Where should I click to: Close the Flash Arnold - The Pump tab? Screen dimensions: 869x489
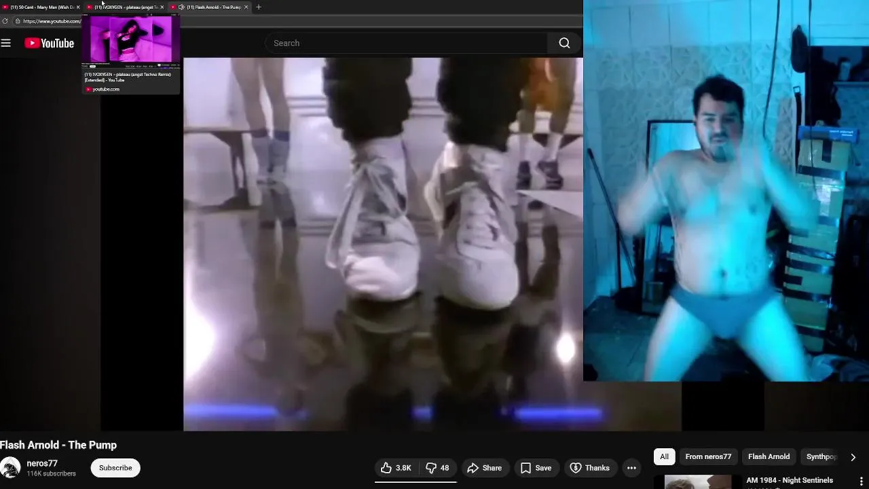pyautogui.click(x=246, y=7)
